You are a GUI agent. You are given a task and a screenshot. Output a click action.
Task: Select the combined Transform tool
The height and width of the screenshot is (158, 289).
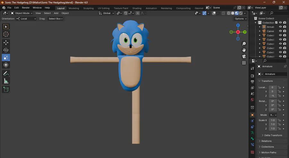(x=6, y=65)
